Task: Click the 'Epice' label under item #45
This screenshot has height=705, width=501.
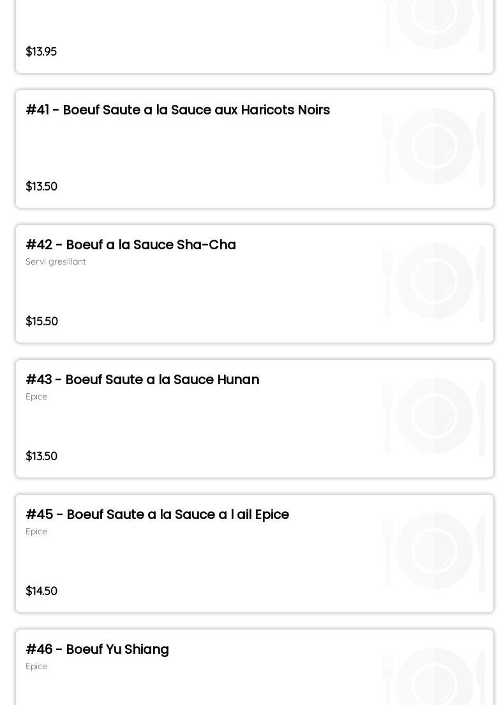Action: tap(36, 531)
